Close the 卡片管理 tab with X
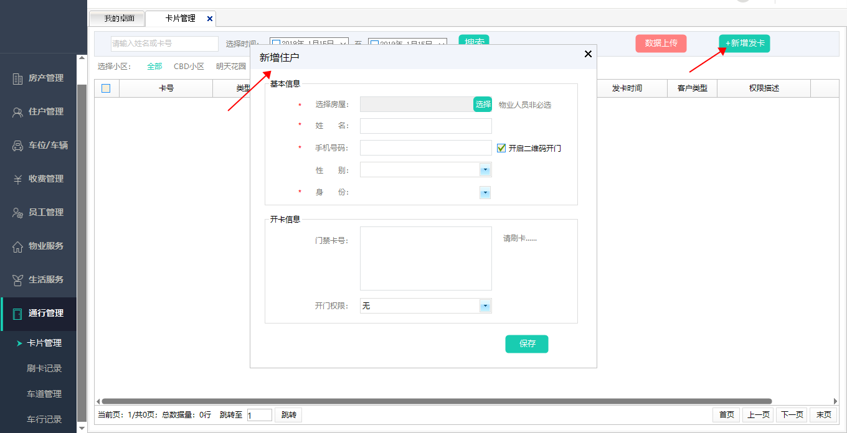 tap(210, 19)
